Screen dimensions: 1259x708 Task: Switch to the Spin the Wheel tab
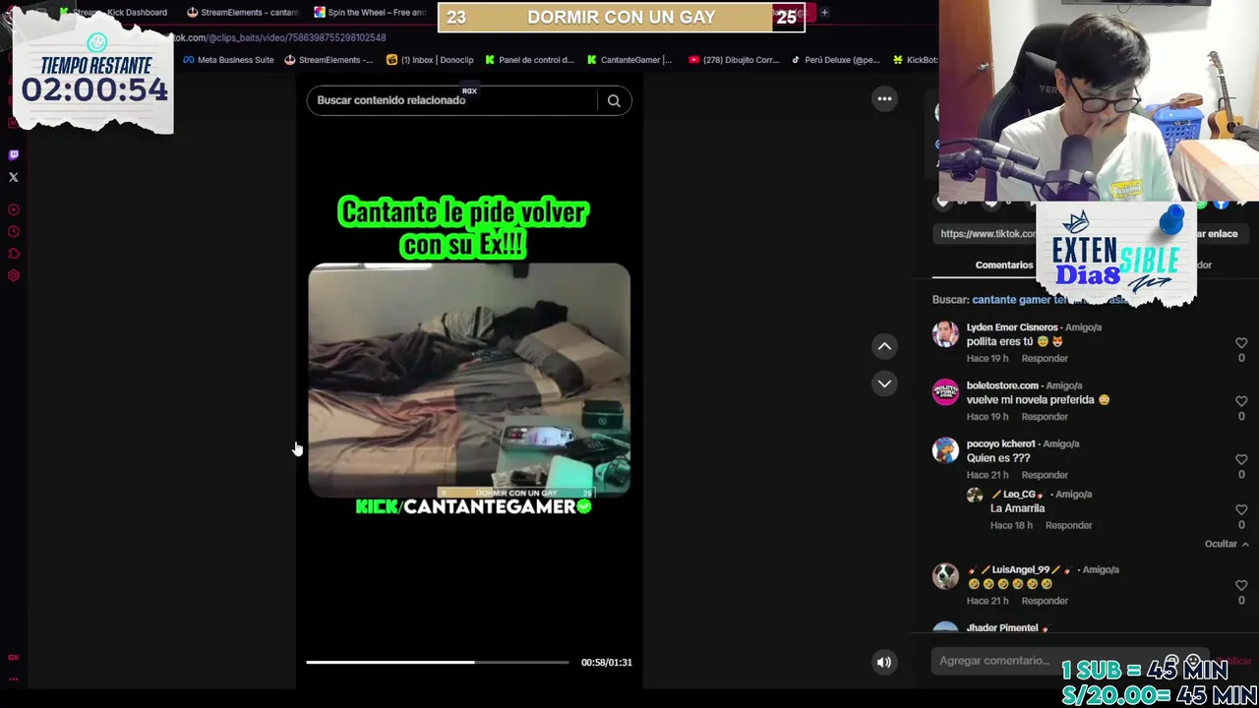(x=369, y=13)
